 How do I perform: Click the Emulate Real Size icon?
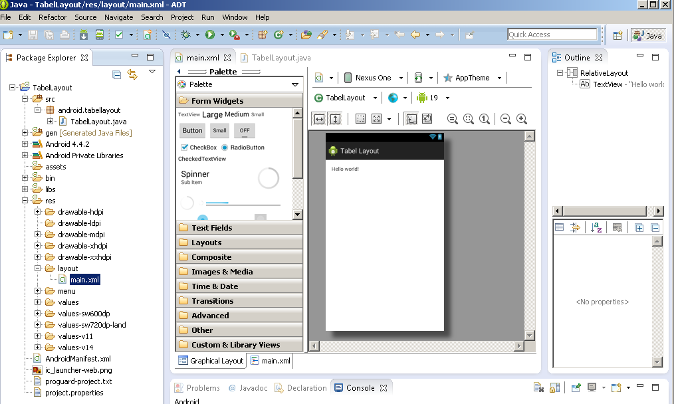click(452, 119)
